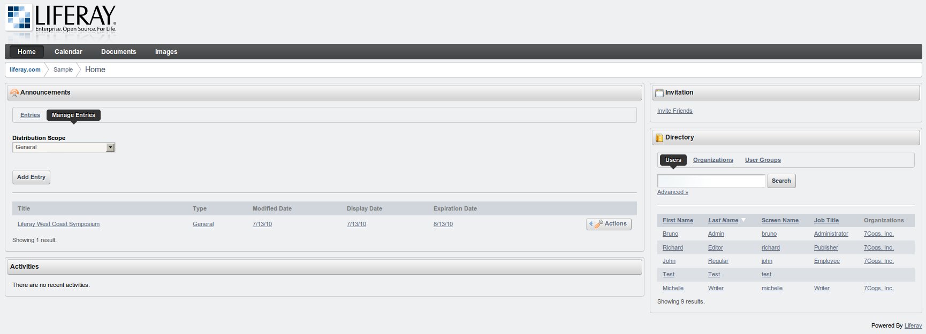Click the Invite Friends link
The width and height of the screenshot is (926, 334).
point(675,111)
